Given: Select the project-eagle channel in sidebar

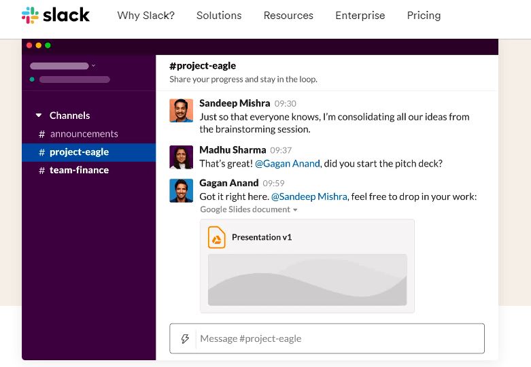Looking at the screenshot, I should pyautogui.click(x=79, y=152).
